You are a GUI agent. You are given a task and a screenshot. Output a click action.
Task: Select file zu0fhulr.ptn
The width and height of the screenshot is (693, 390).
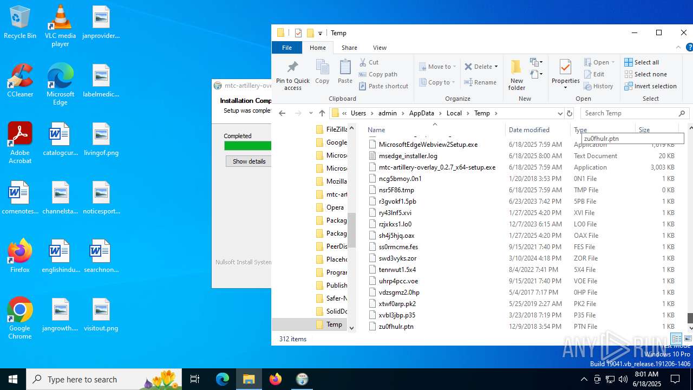pyautogui.click(x=396, y=327)
